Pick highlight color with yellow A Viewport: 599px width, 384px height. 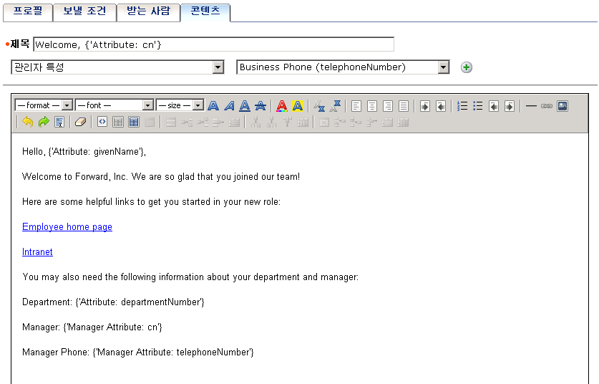tap(298, 105)
